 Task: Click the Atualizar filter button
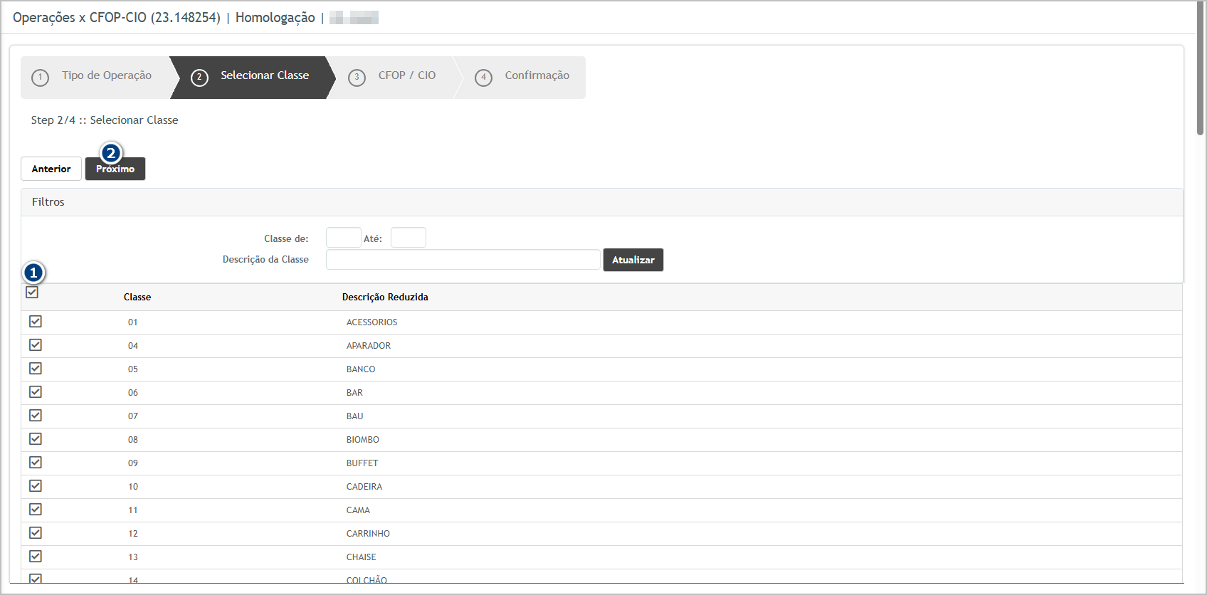(x=633, y=260)
